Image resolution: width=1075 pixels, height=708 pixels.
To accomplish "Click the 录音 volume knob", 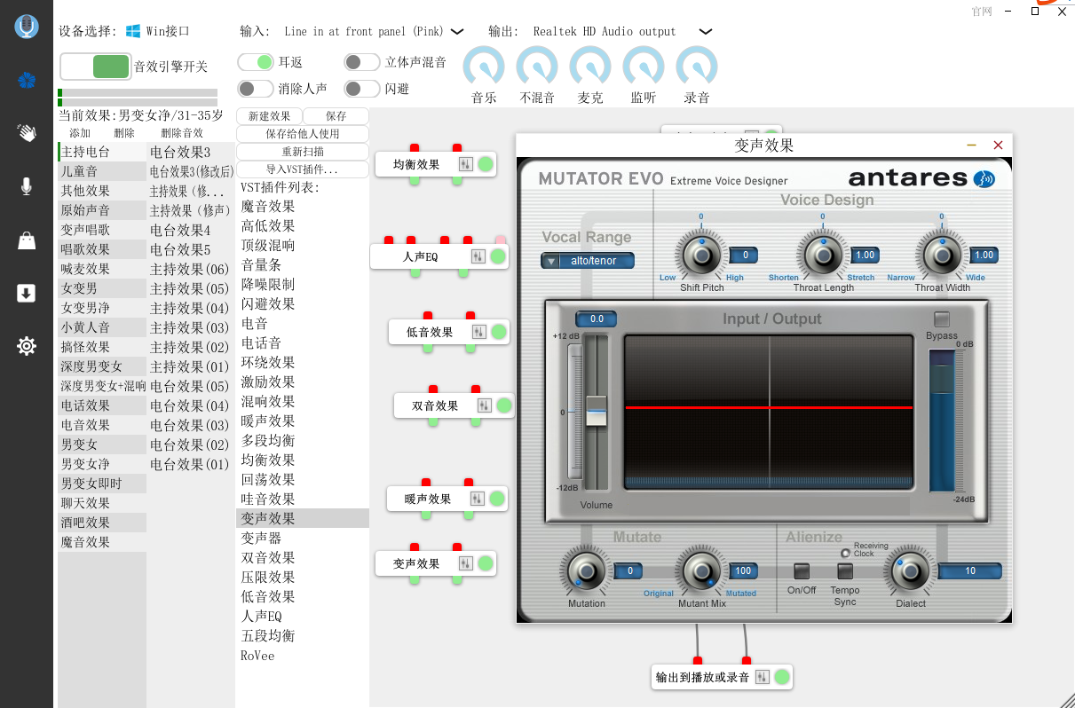I will (x=697, y=67).
